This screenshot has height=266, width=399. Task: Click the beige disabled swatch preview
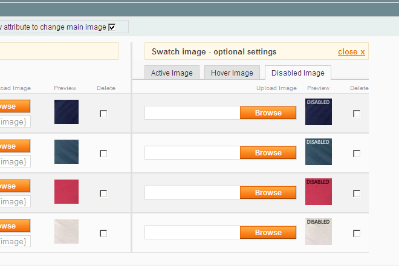318,232
